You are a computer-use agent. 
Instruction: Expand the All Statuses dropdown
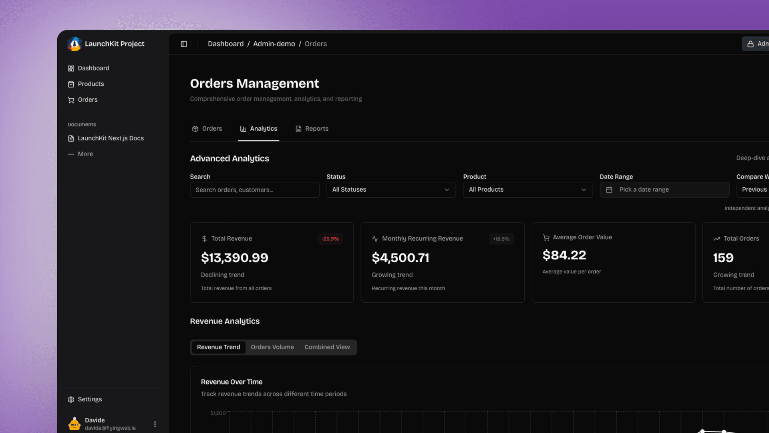[391, 190]
